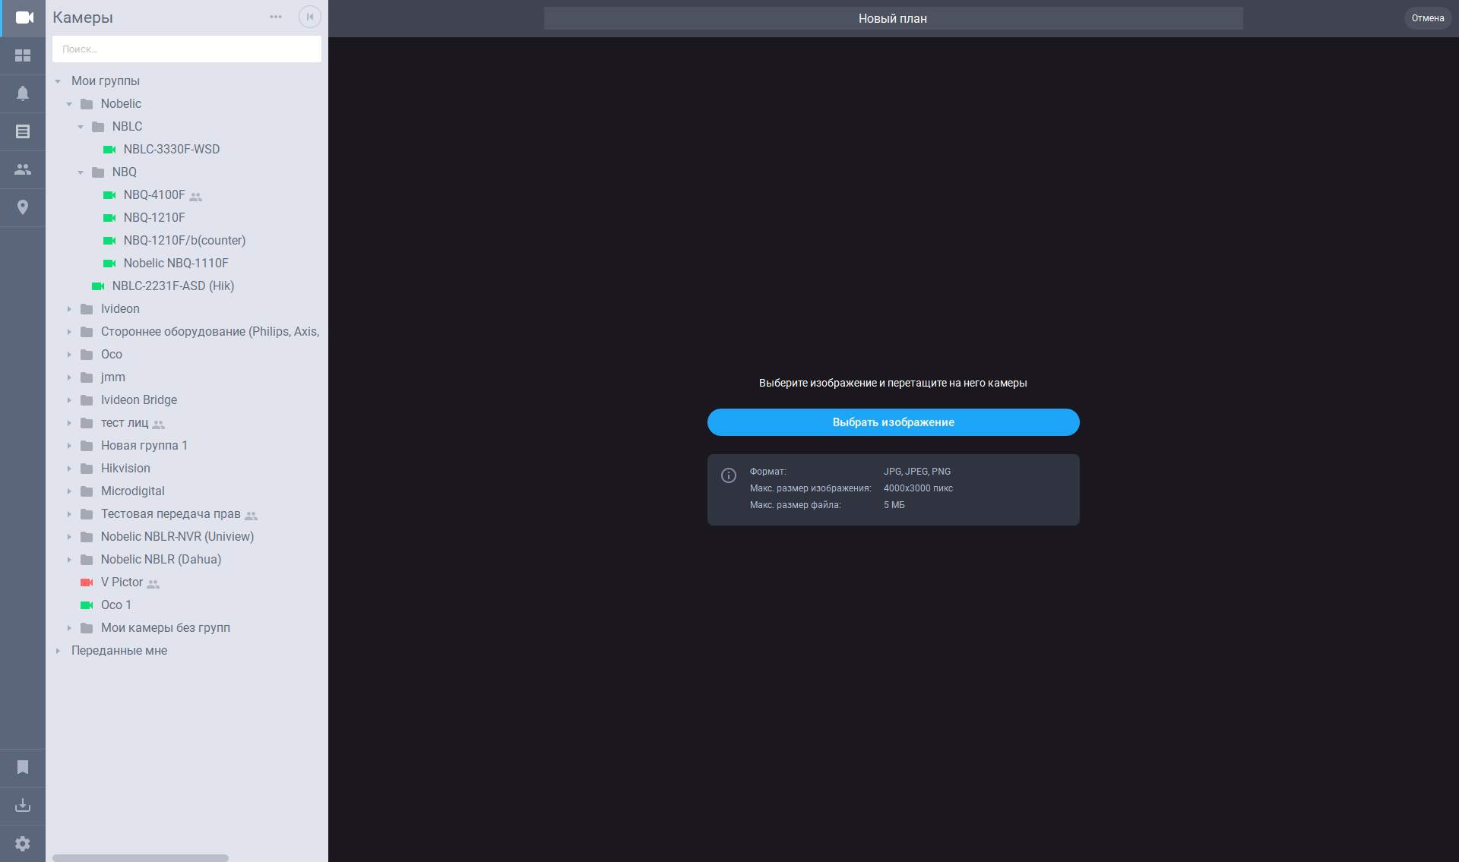Click camera icon next to NBQ-4100F
This screenshot has height=862, width=1459.
pos(109,195)
